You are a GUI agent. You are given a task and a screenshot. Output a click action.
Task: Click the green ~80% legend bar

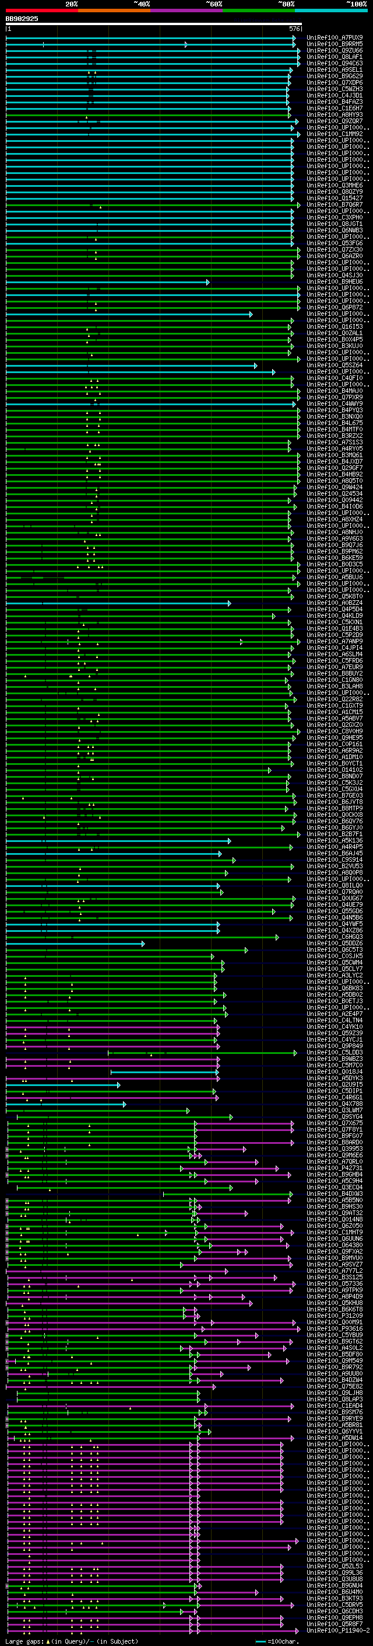pos(259,11)
